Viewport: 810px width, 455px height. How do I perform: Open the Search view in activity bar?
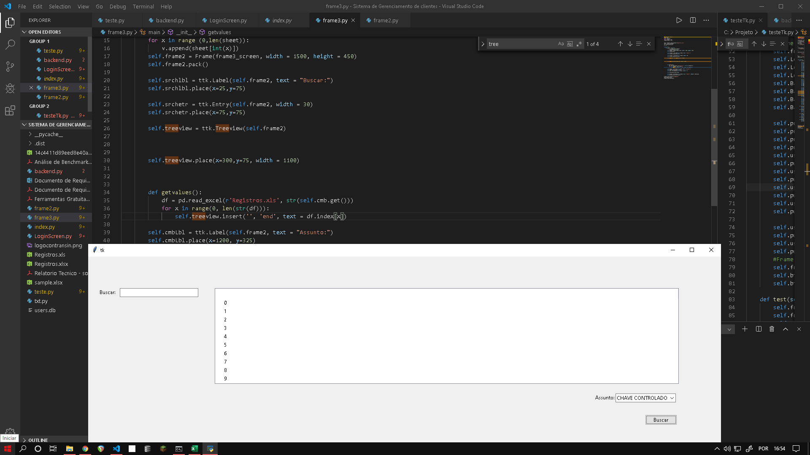[10, 44]
